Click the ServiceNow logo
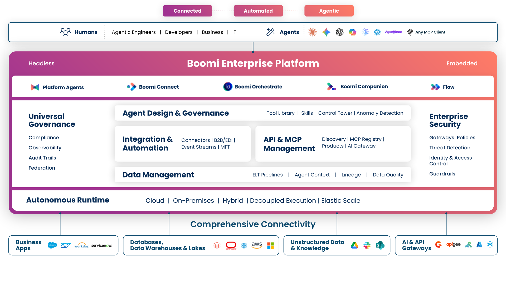 (102, 246)
